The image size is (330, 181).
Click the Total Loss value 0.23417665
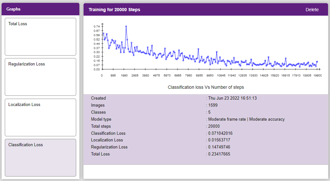click(x=219, y=154)
